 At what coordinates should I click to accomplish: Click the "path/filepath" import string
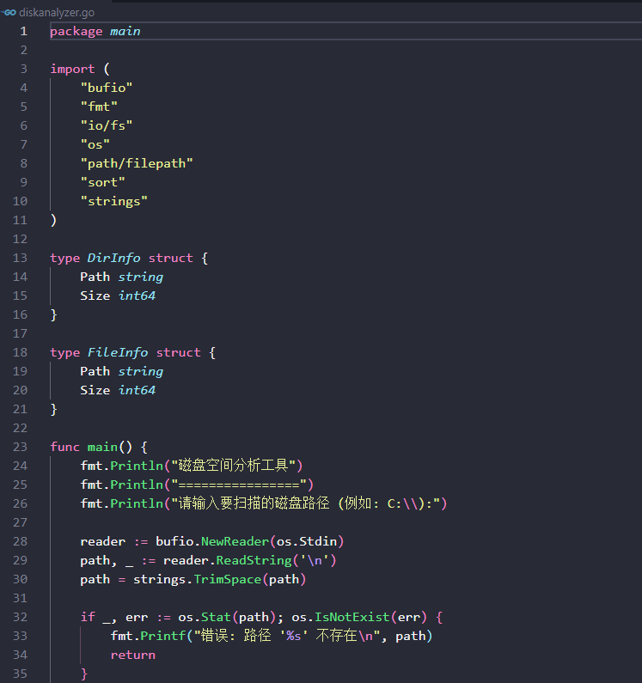(137, 163)
